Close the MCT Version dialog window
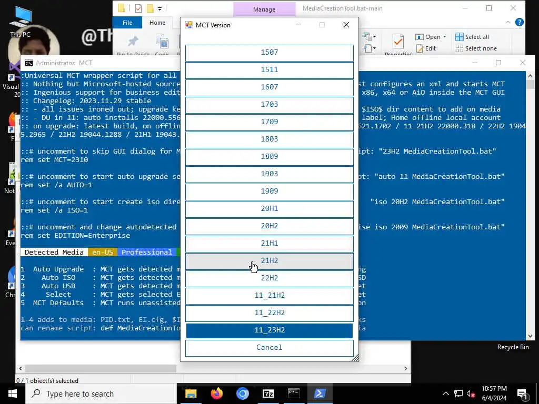This screenshot has width=539, height=404. (346, 25)
